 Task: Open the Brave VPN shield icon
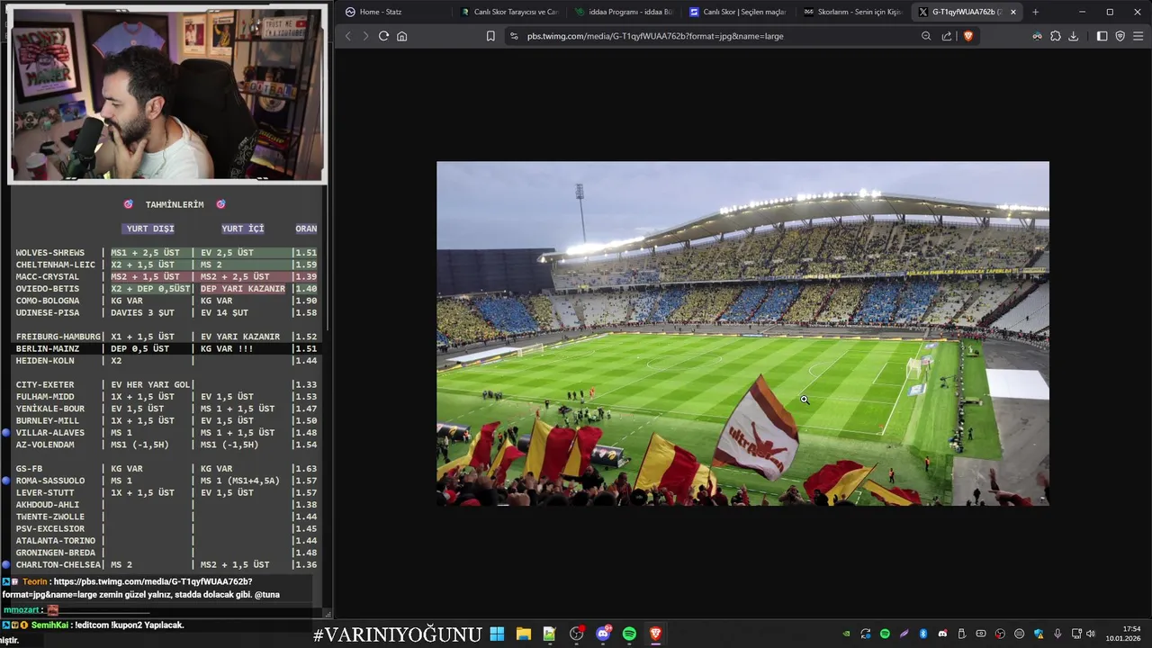point(1120,36)
